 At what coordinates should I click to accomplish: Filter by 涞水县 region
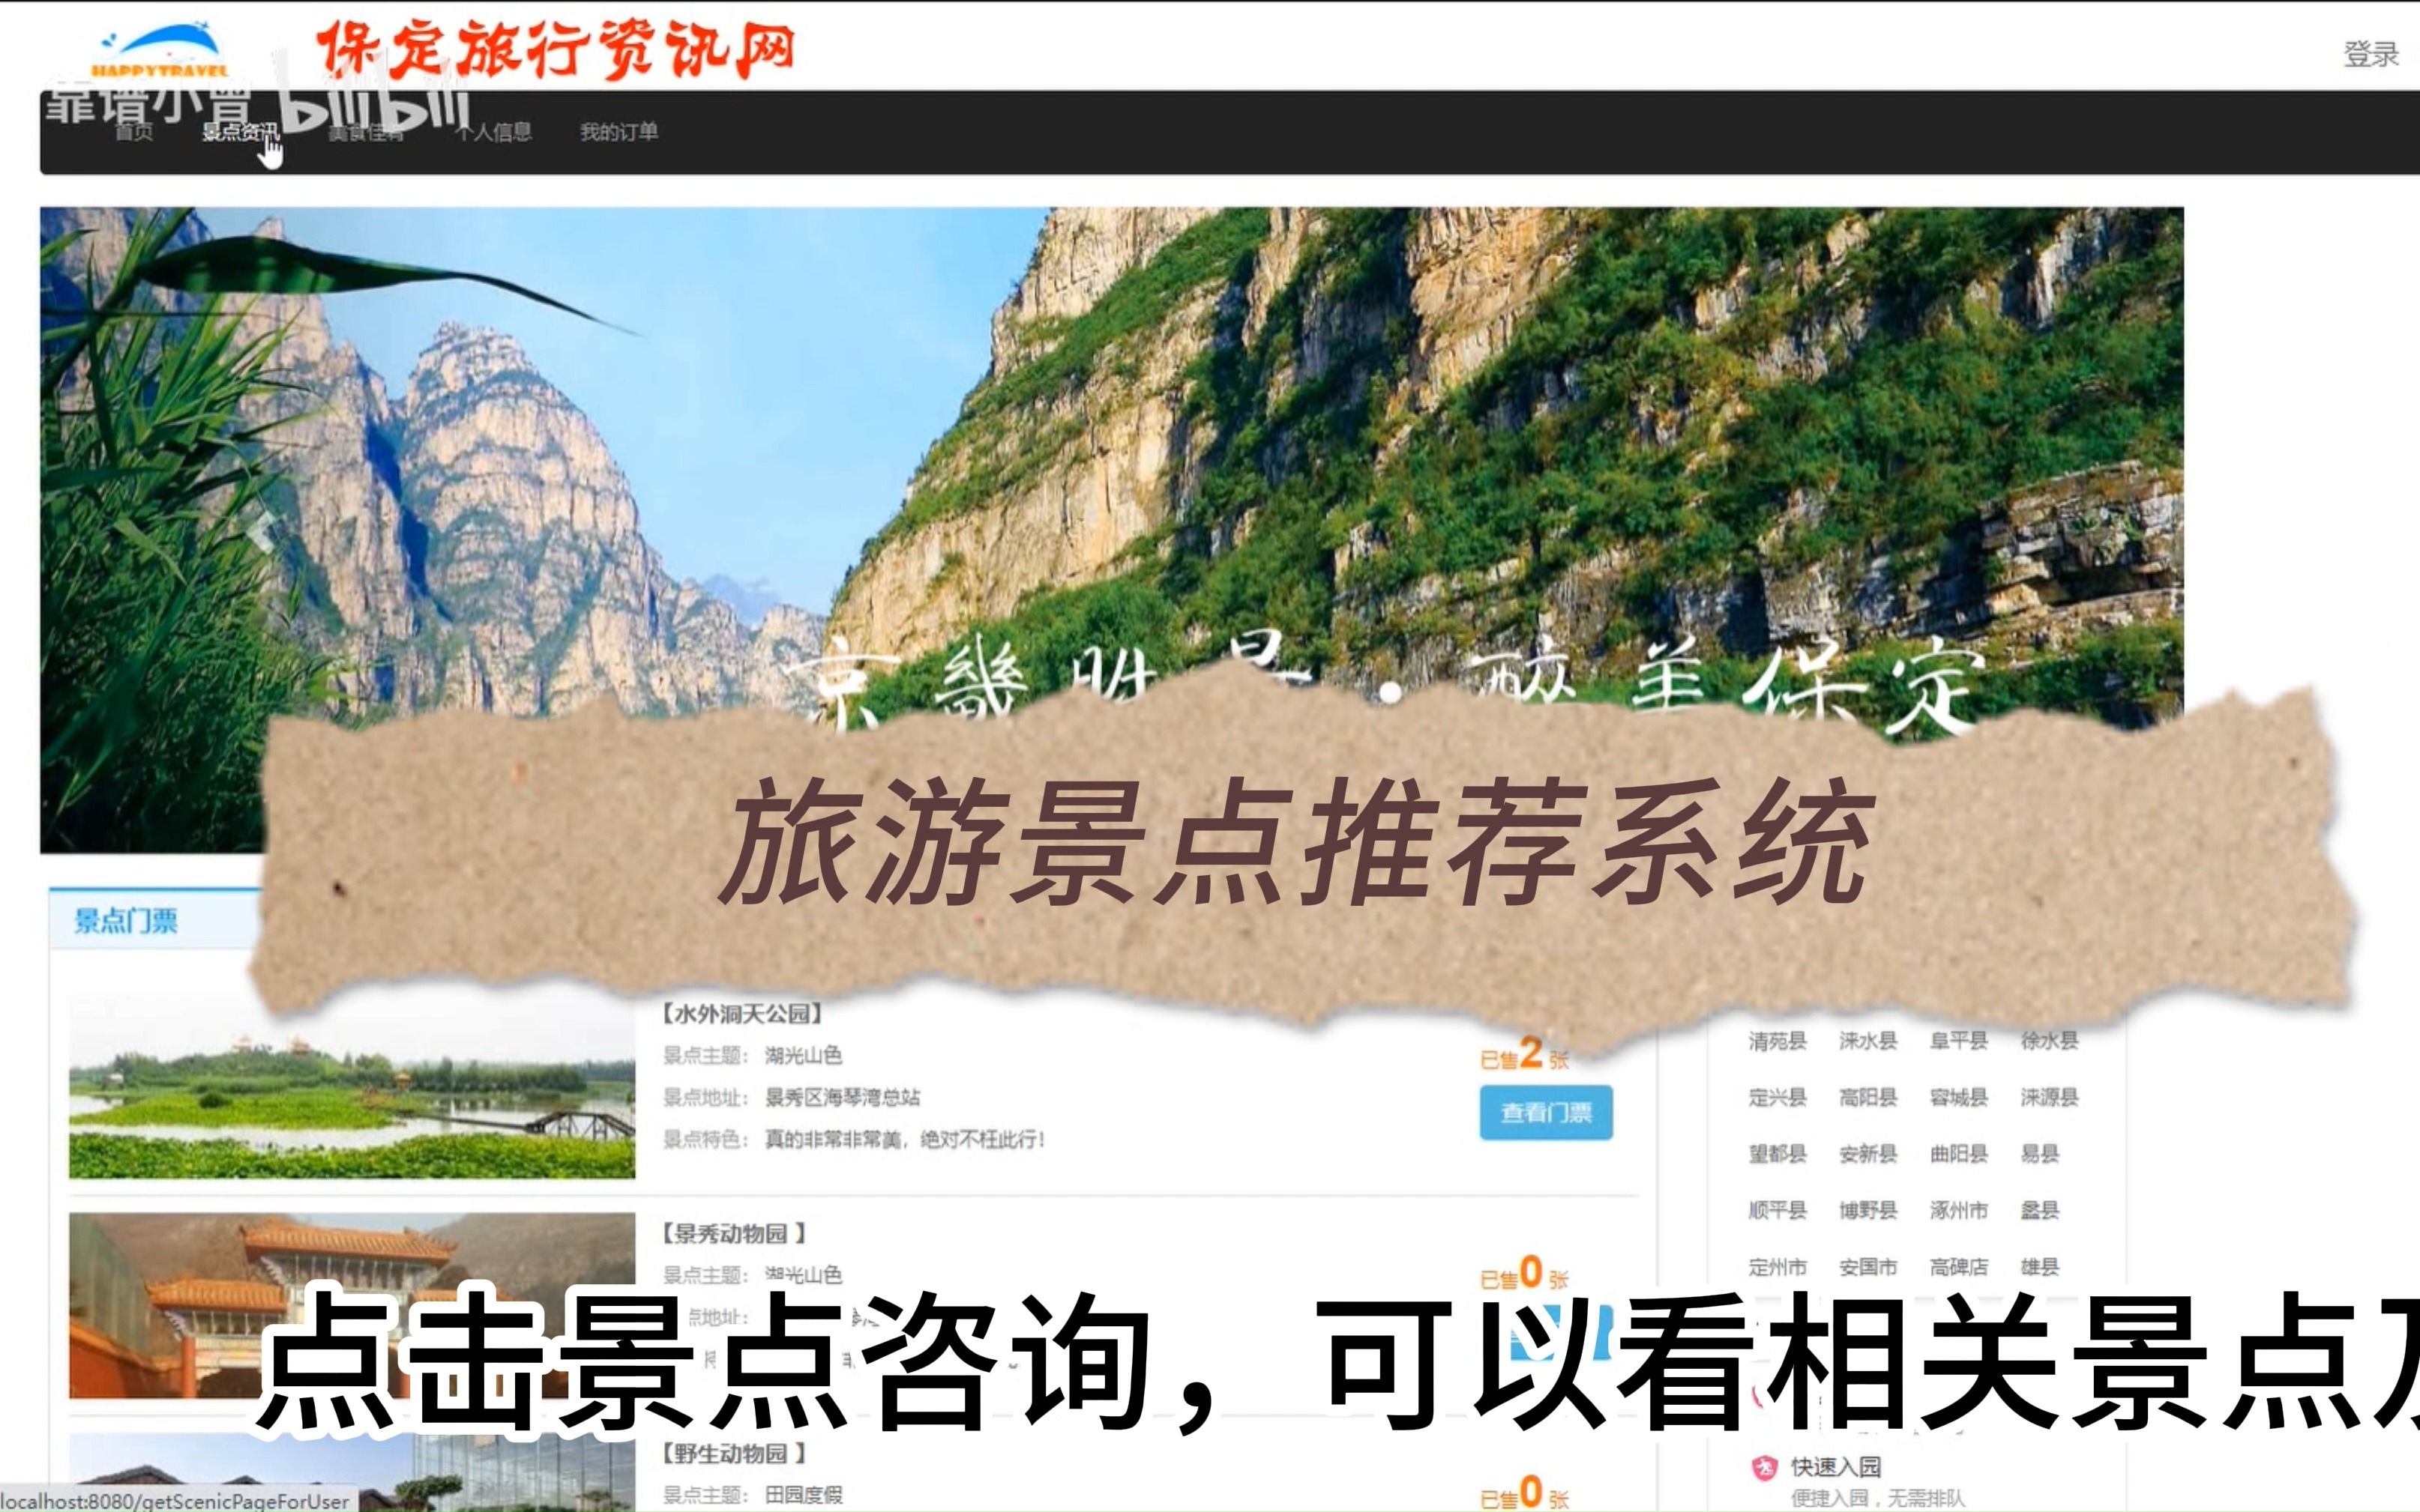coord(1867,1041)
